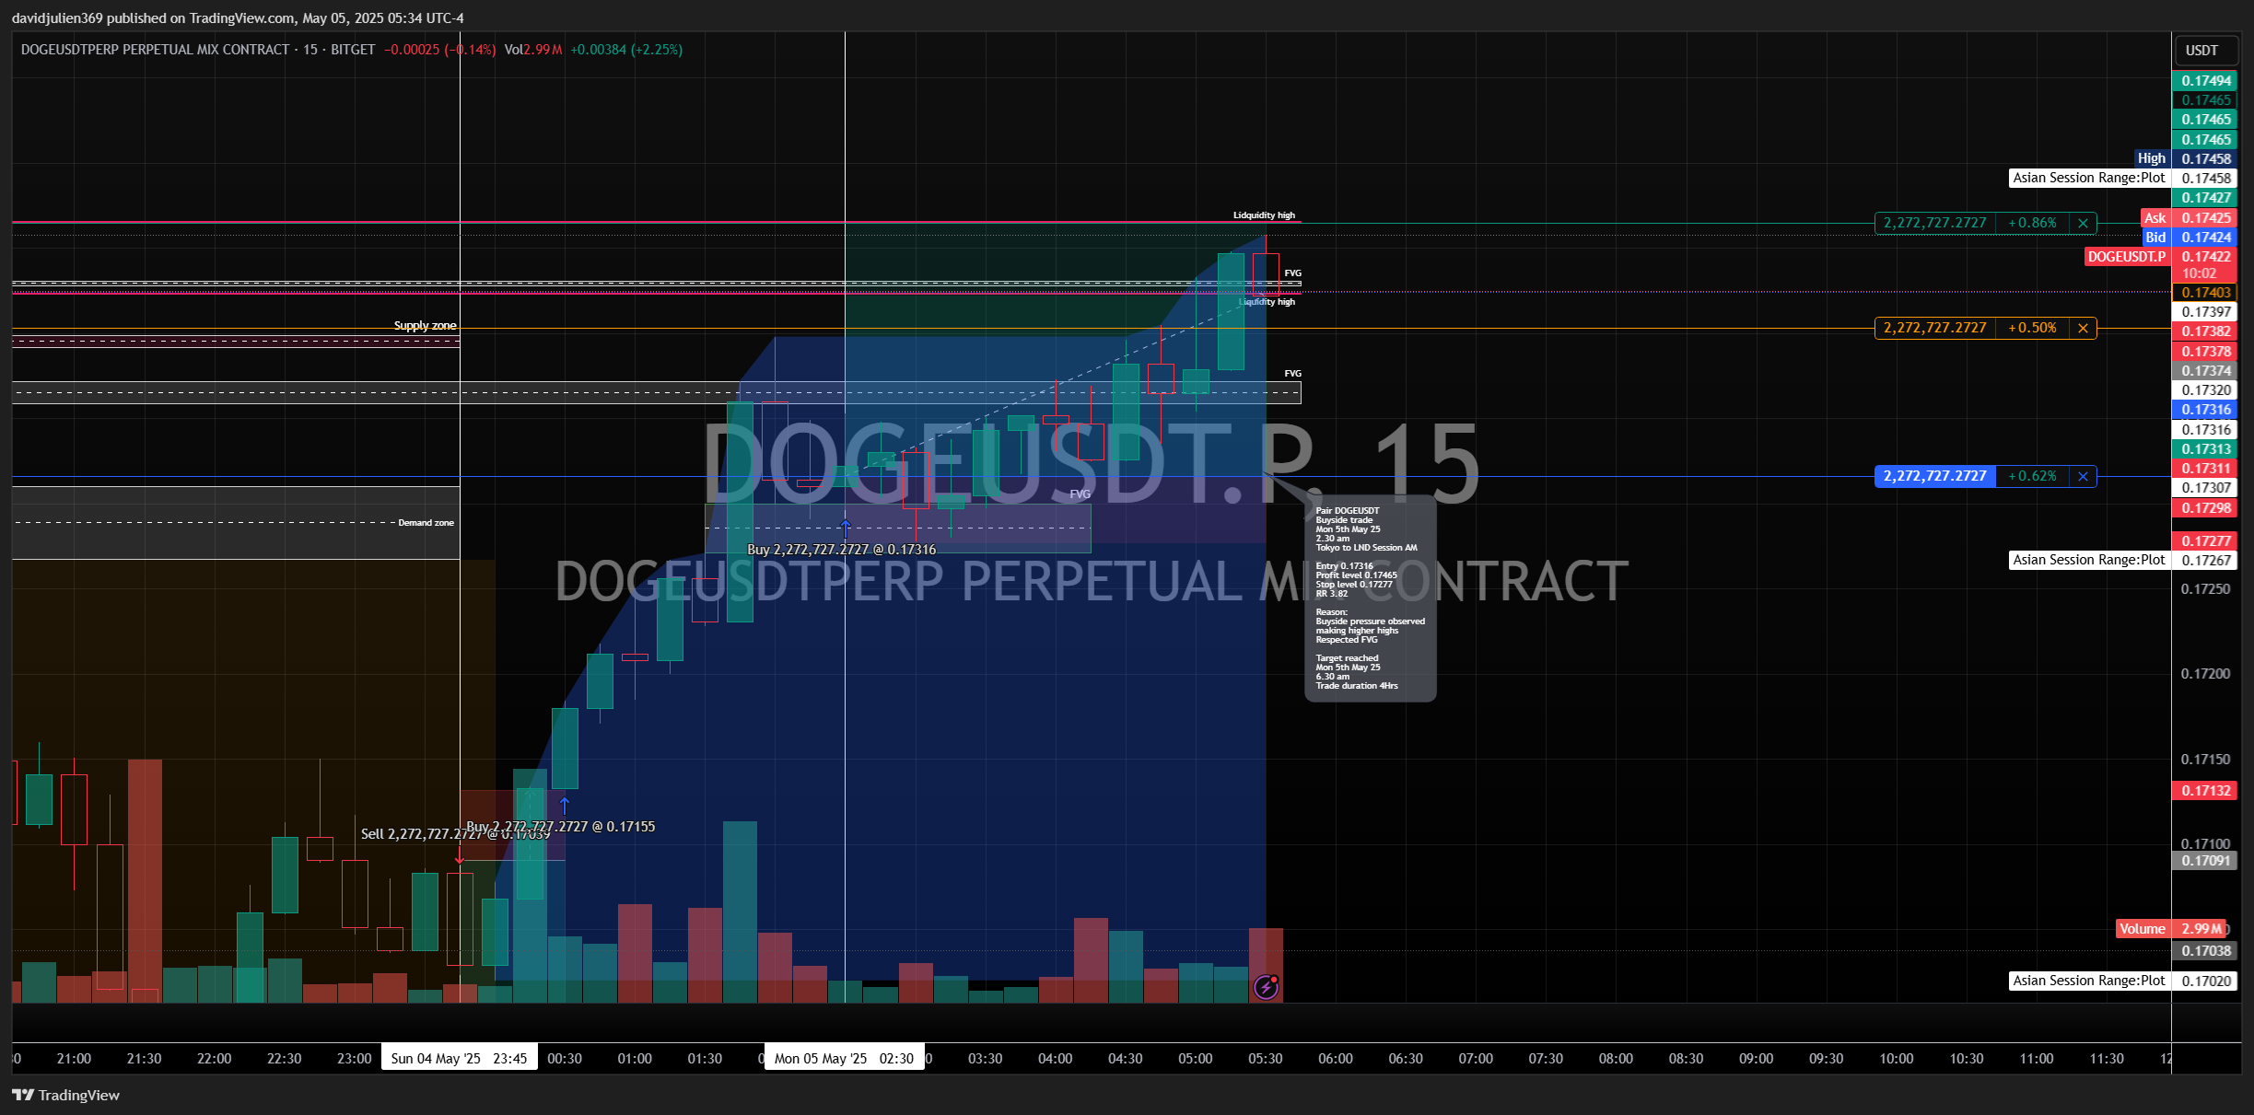
Task: Click the 06:00 label on the time axis
Action: click(x=1336, y=1059)
